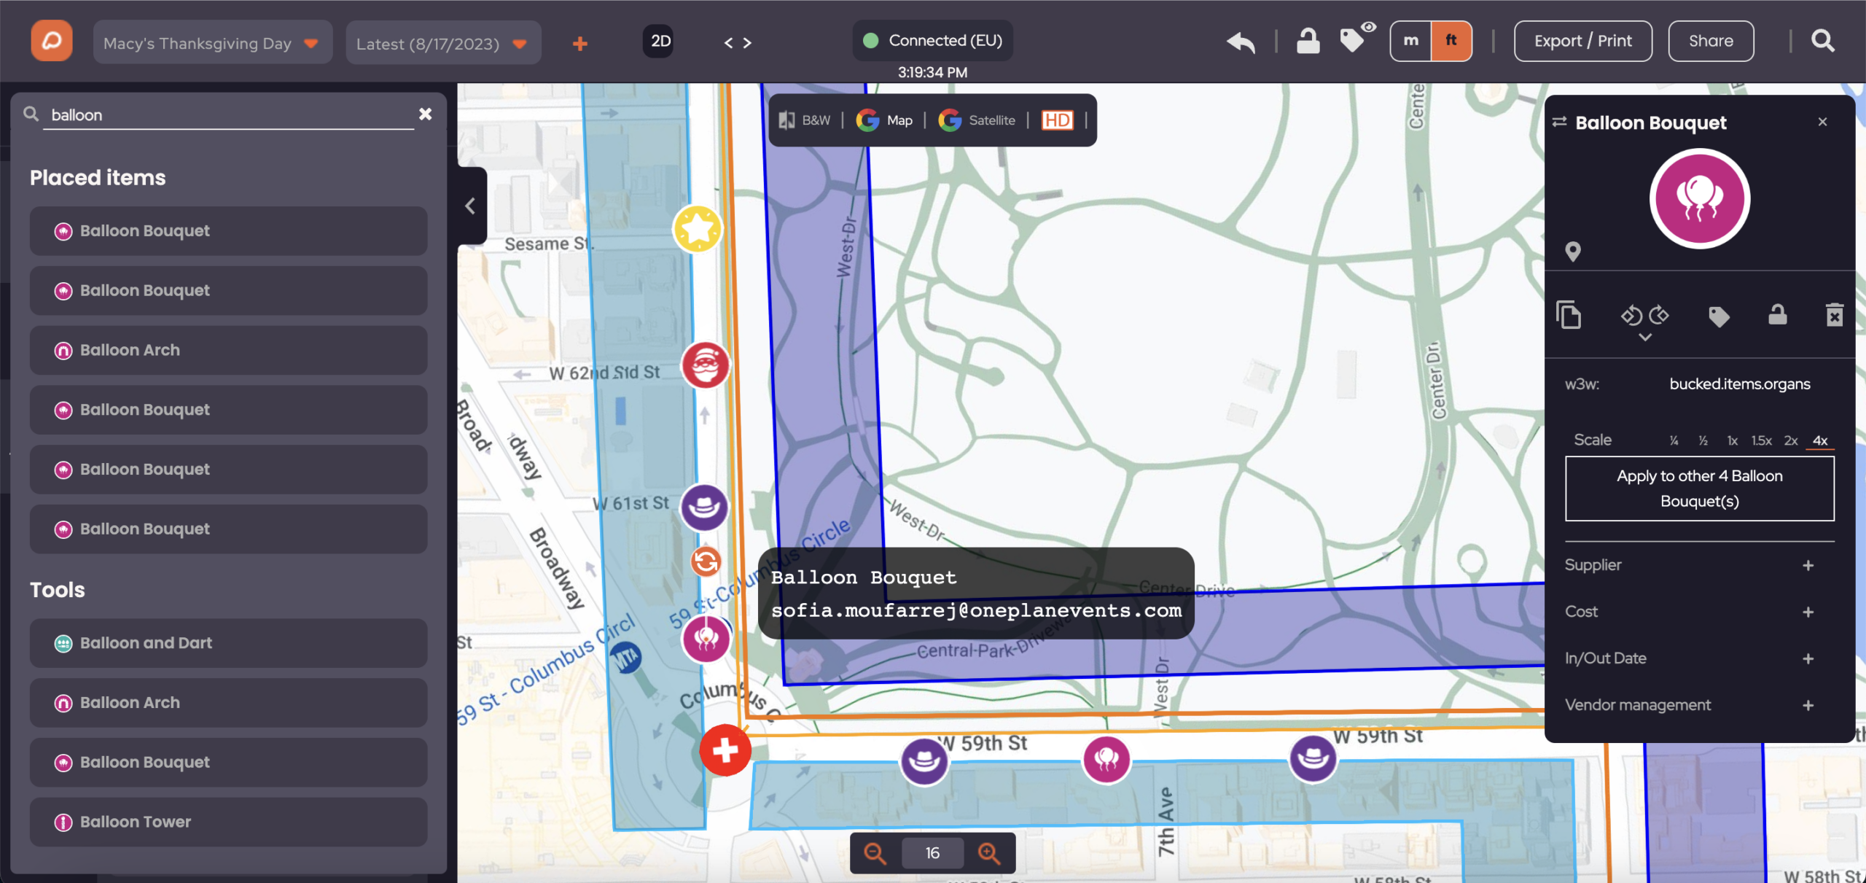Delete the item with trash icon

(1835, 315)
